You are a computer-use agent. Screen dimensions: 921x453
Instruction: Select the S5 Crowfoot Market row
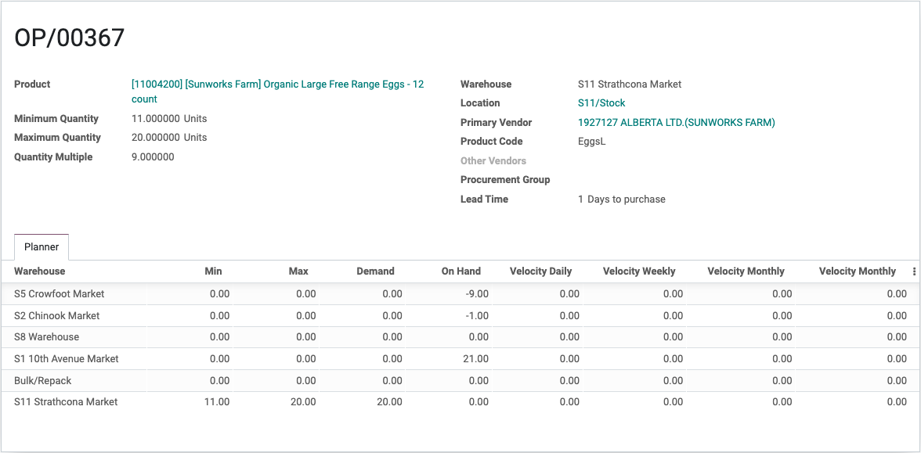460,293
